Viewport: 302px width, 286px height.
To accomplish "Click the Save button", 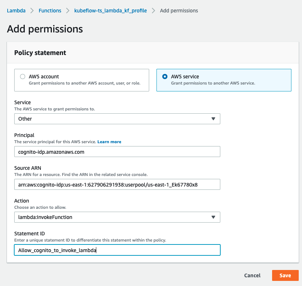I will pyautogui.click(x=285, y=275).
